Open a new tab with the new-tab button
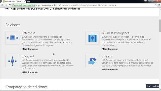161x91 pixels. pyautogui.click(x=28, y=2)
